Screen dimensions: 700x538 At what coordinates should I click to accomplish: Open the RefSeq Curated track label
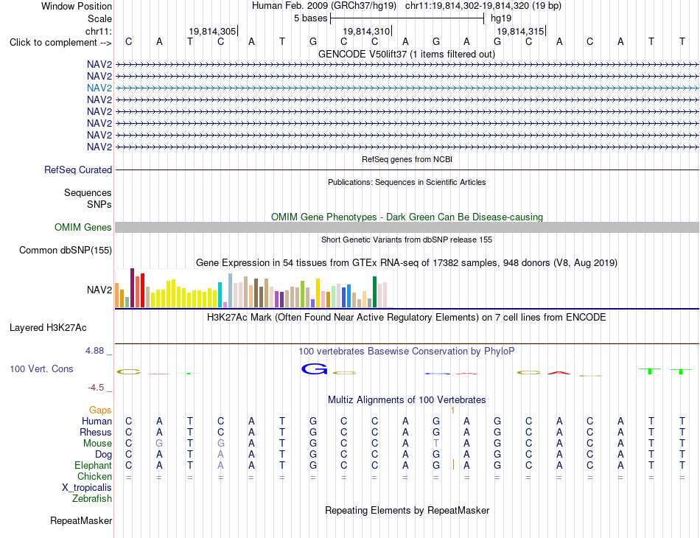[x=77, y=170]
